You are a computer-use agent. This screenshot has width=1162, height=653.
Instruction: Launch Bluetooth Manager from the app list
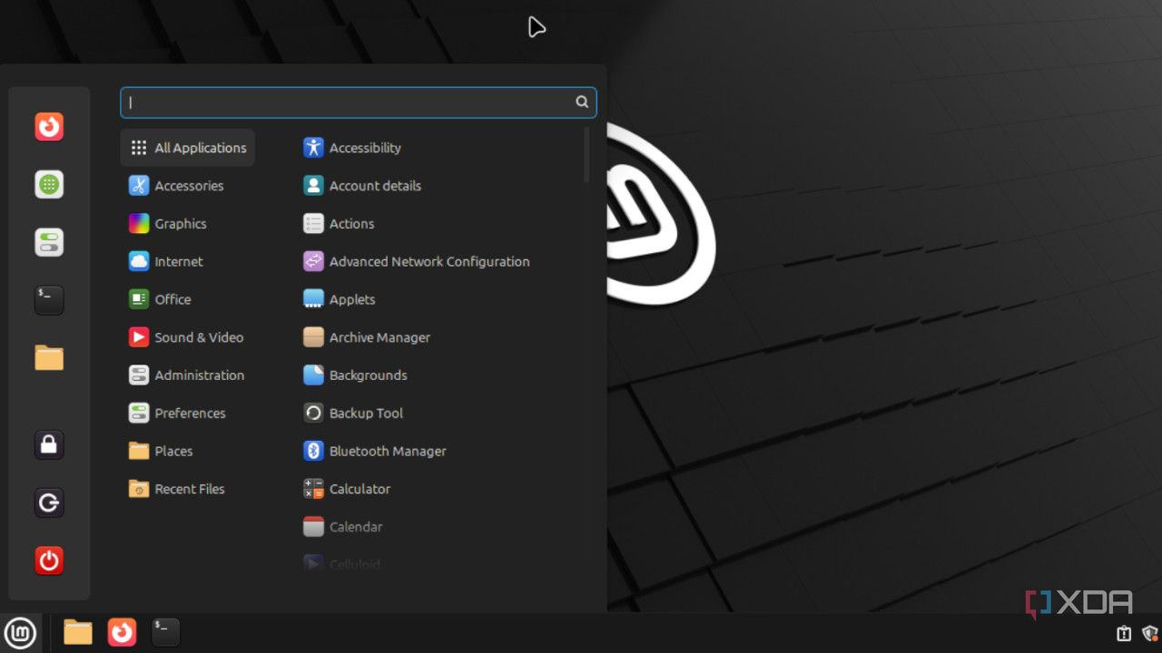[375, 452]
